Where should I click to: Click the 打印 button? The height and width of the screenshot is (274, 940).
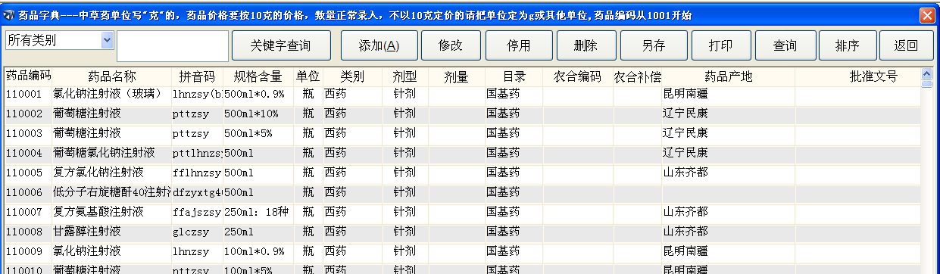click(x=720, y=45)
